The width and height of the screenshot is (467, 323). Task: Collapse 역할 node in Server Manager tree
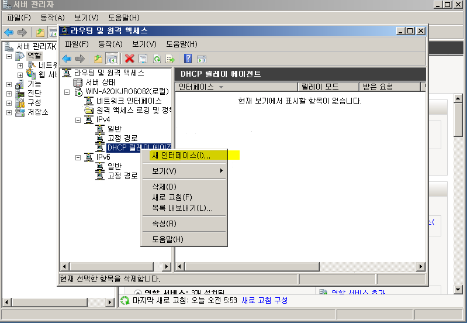pos(9,56)
